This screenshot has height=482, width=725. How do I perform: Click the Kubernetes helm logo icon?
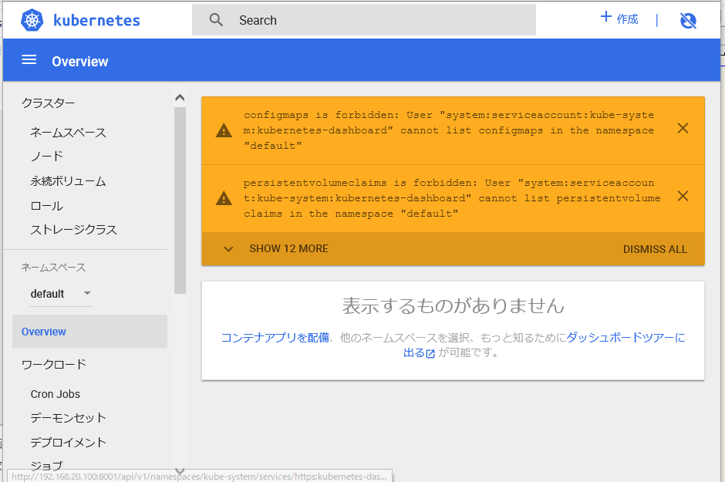32,20
